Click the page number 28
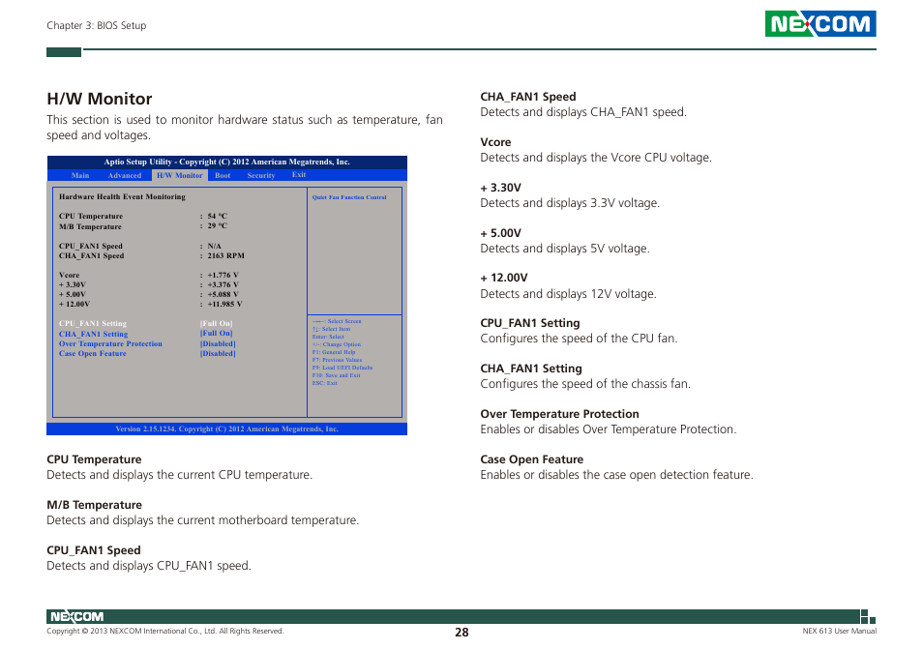The image size is (923, 650). [x=461, y=633]
